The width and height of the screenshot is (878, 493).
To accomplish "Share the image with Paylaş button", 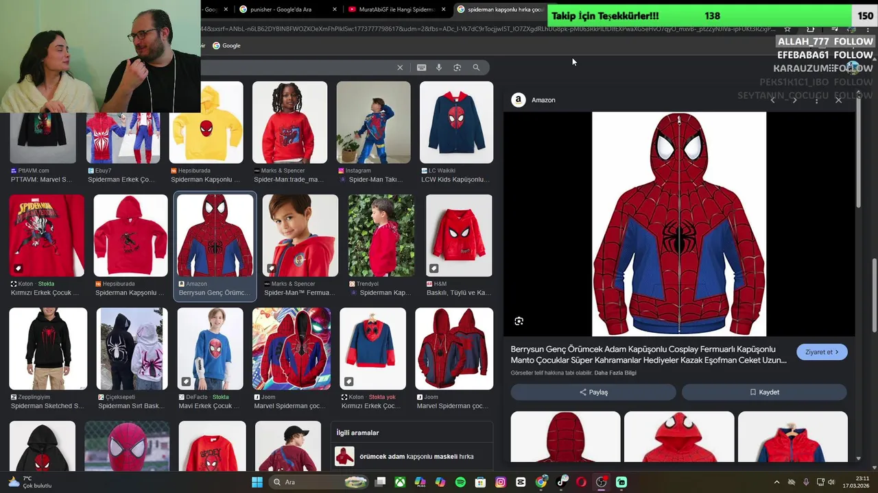I will [x=593, y=392].
